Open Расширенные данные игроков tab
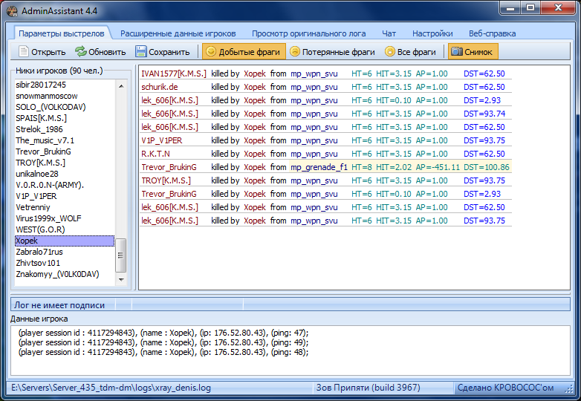Viewport: 581px width, 401px height. (178, 33)
